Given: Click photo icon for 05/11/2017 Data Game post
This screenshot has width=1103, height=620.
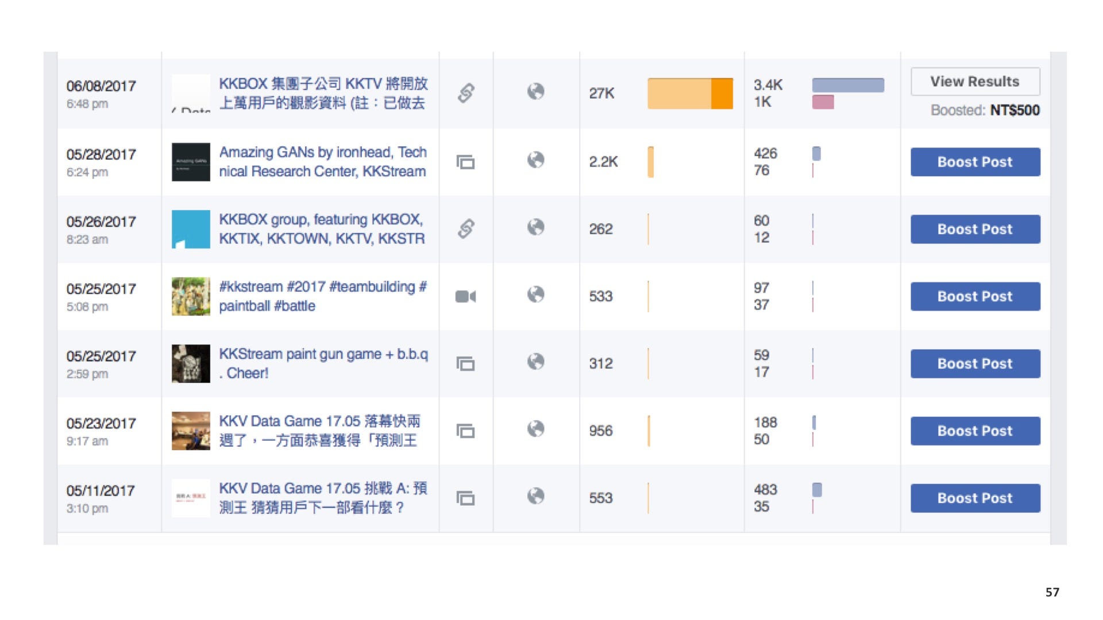Looking at the screenshot, I should coord(465,498).
